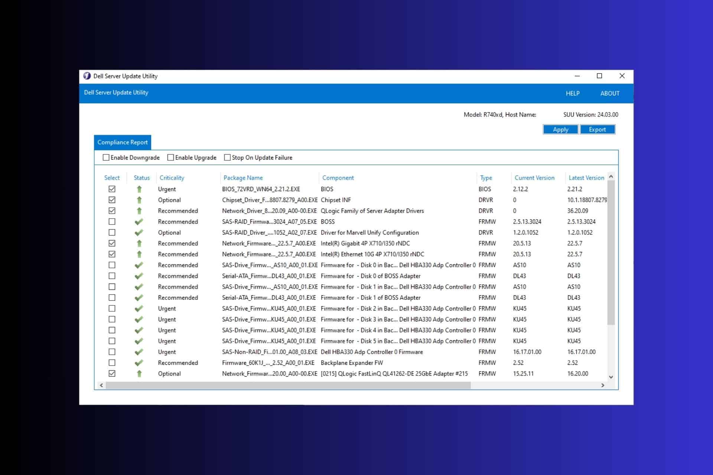The width and height of the screenshot is (713, 475).
Task: Click checkmark icon for Marvell Unify Configuration driver
Action: click(x=139, y=233)
